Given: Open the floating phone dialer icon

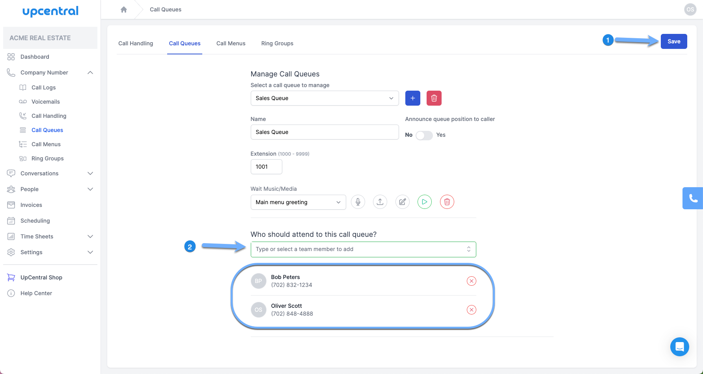Looking at the screenshot, I should pos(693,198).
